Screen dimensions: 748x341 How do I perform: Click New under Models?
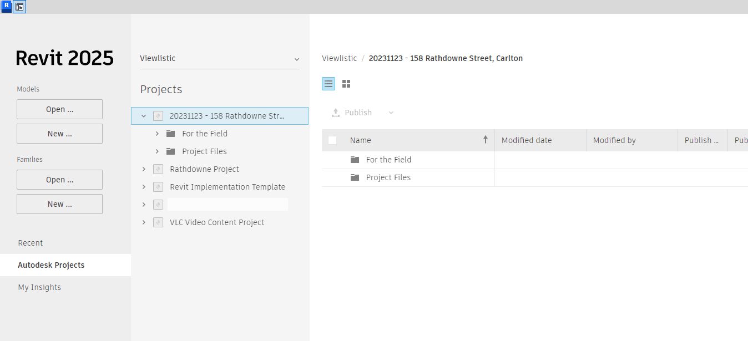(59, 134)
